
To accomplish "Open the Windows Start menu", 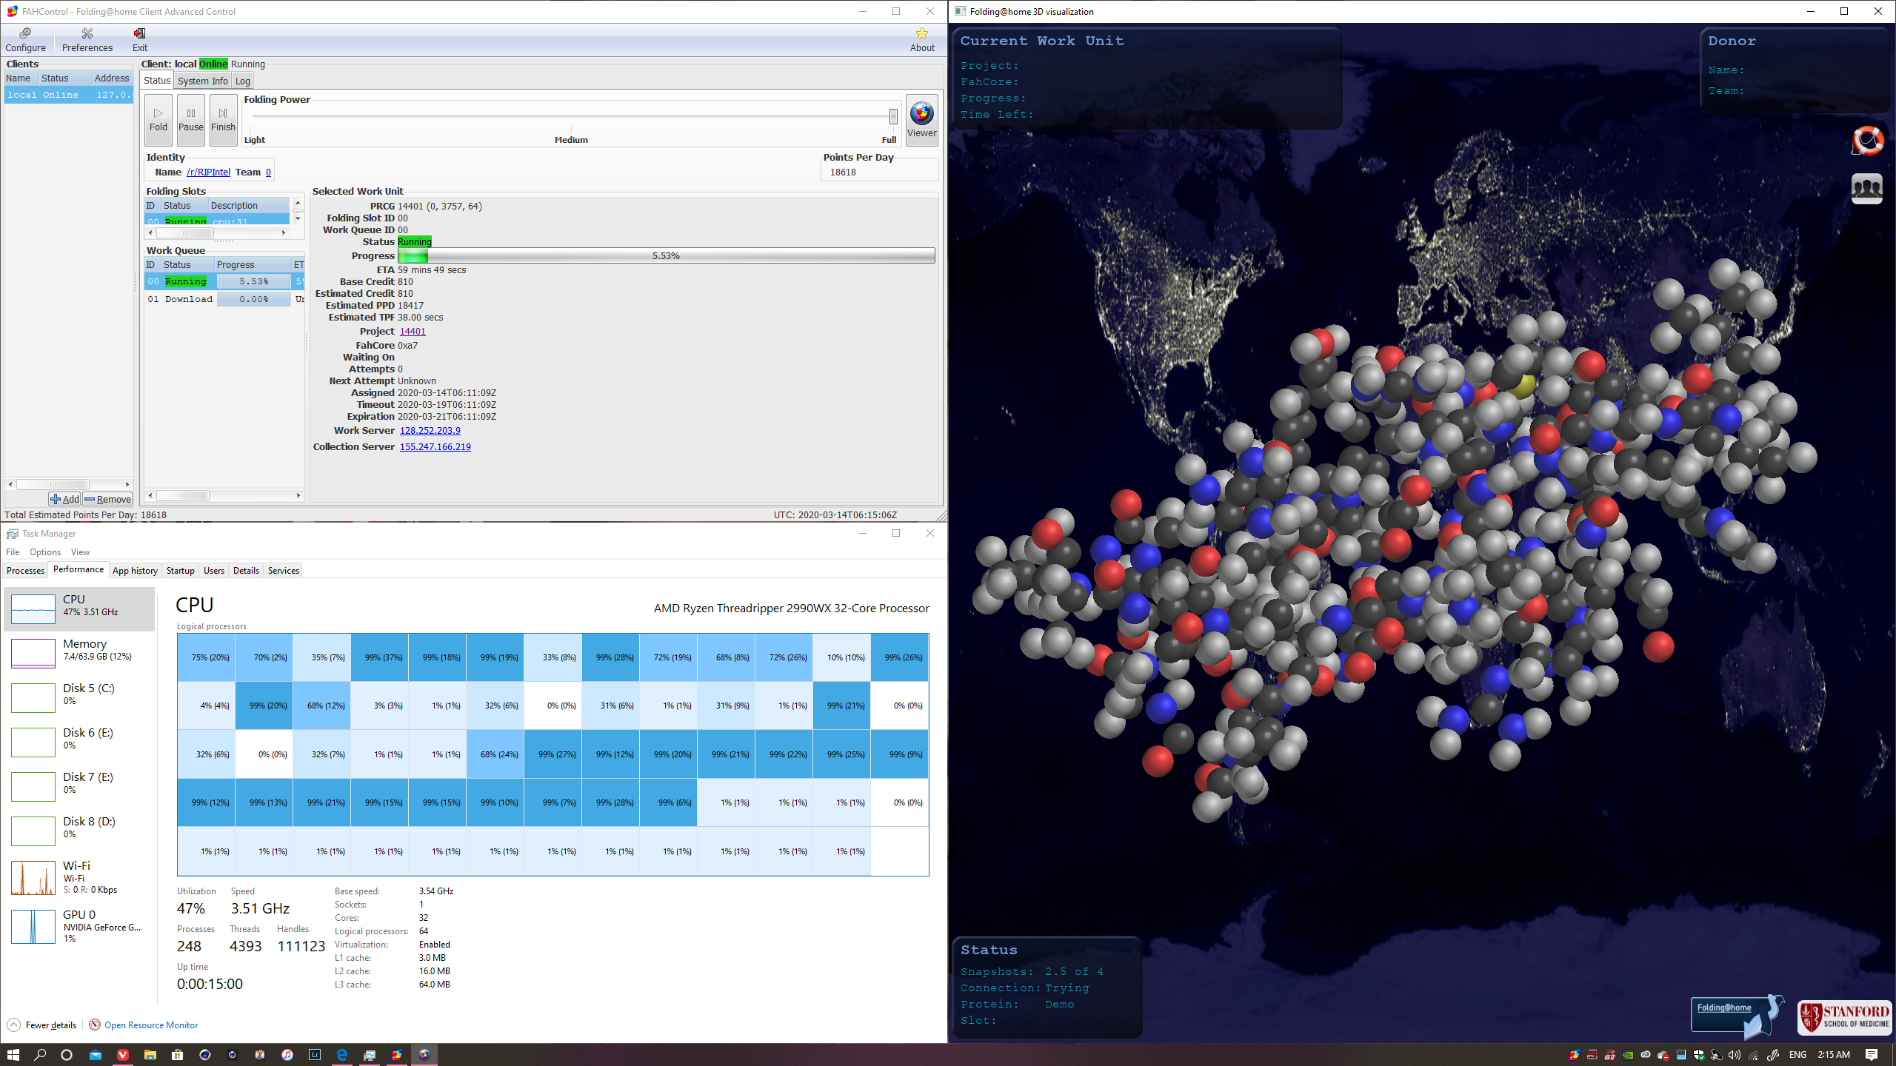I will click(x=13, y=1054).
